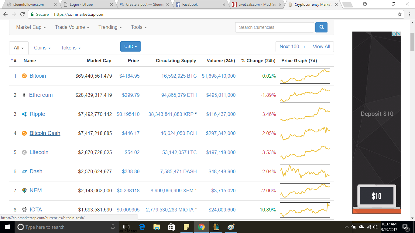Open the Coins filter dropdown
Image resolution: width=415 pixels, height=233 pixels.
pyautogui.click(x=42, y=48)
